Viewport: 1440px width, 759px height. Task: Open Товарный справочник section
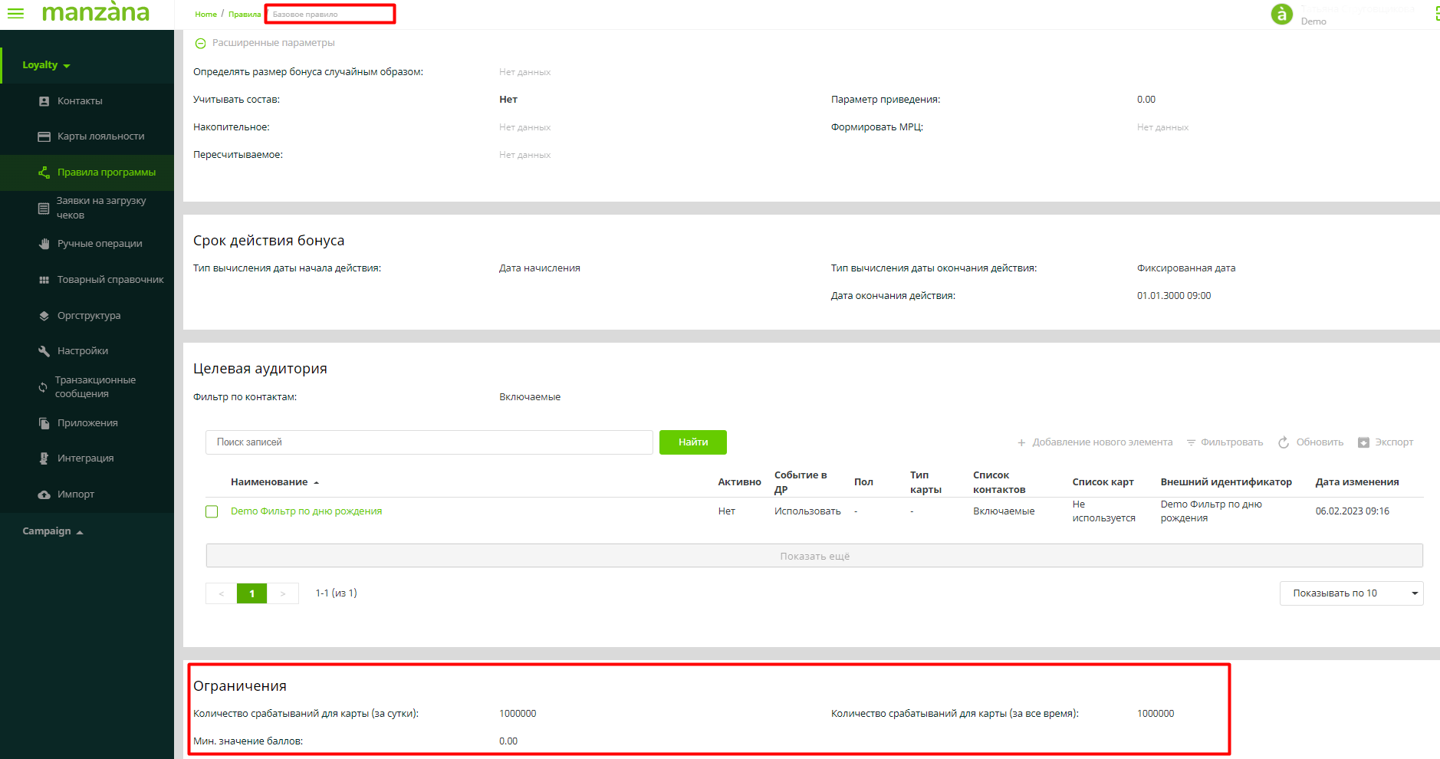[110, 280]
